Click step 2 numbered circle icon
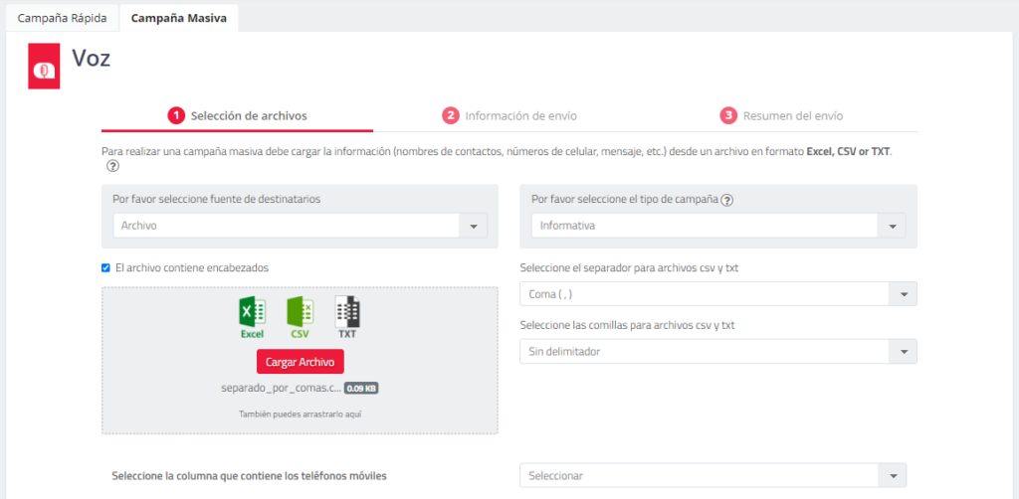This screenshot has height=499, width=1019. [451, 115]
